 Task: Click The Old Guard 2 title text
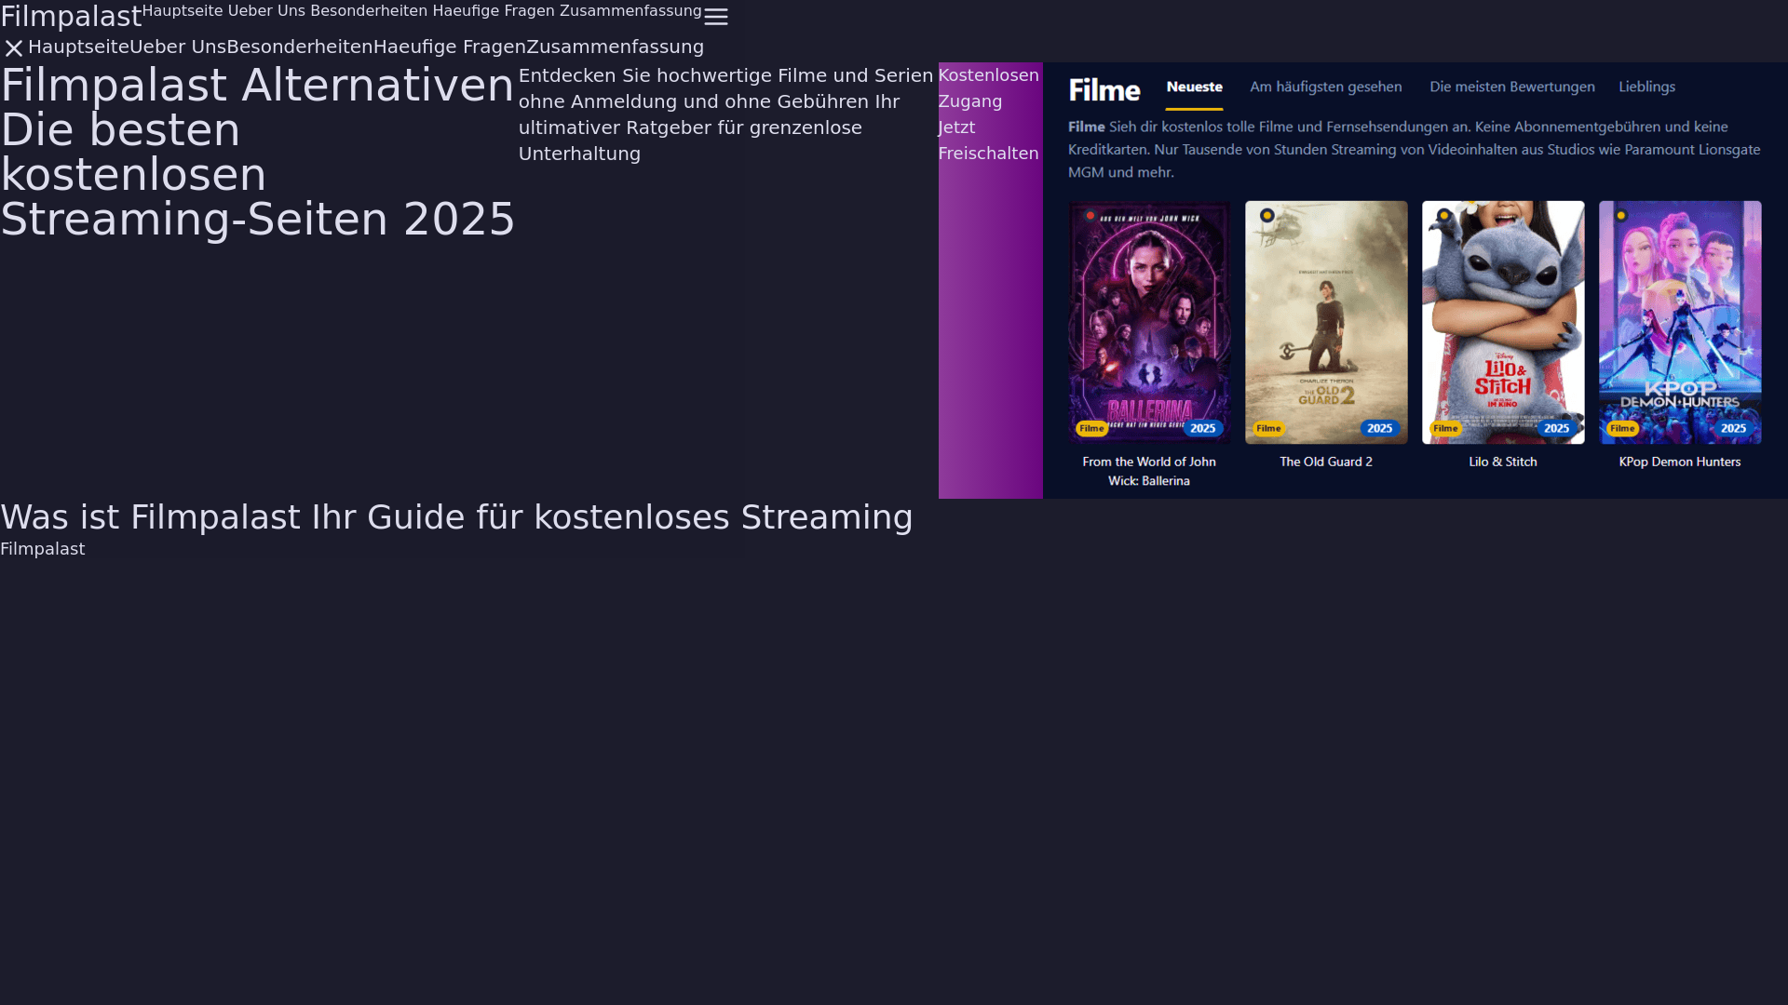(x=1326, y=462)
